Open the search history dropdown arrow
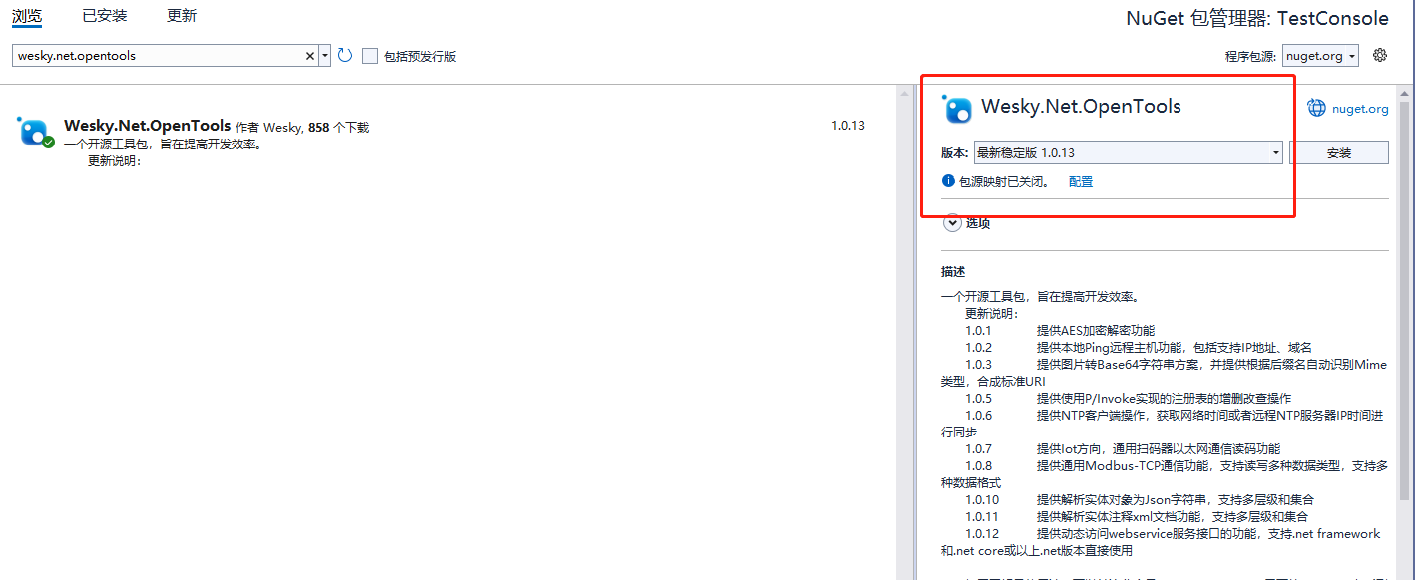1415x580 pixels. click(324, 56)
